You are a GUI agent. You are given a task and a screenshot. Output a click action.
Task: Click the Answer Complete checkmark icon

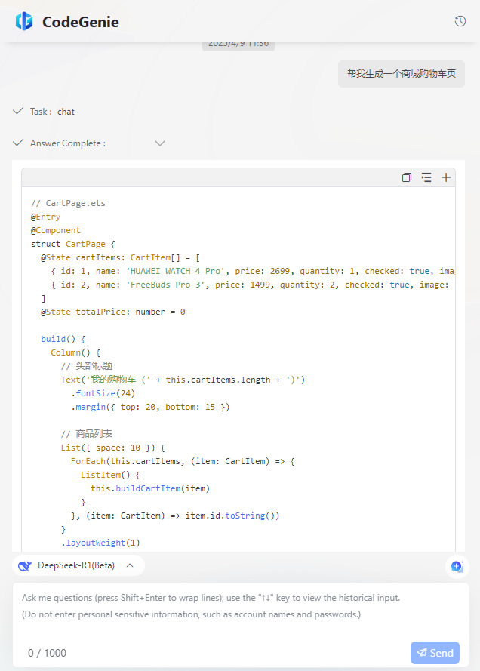coord(18,143)
